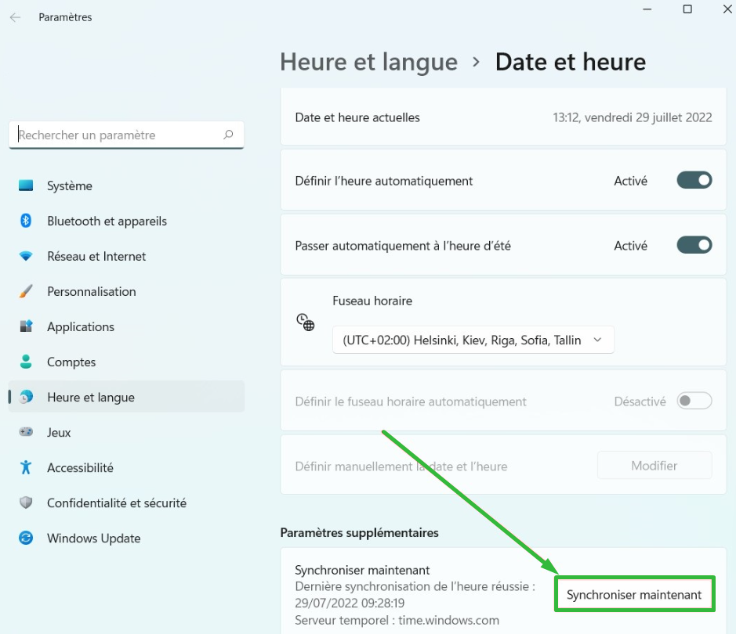
Task: Close the Paramètres window
Action: point(727,9)
